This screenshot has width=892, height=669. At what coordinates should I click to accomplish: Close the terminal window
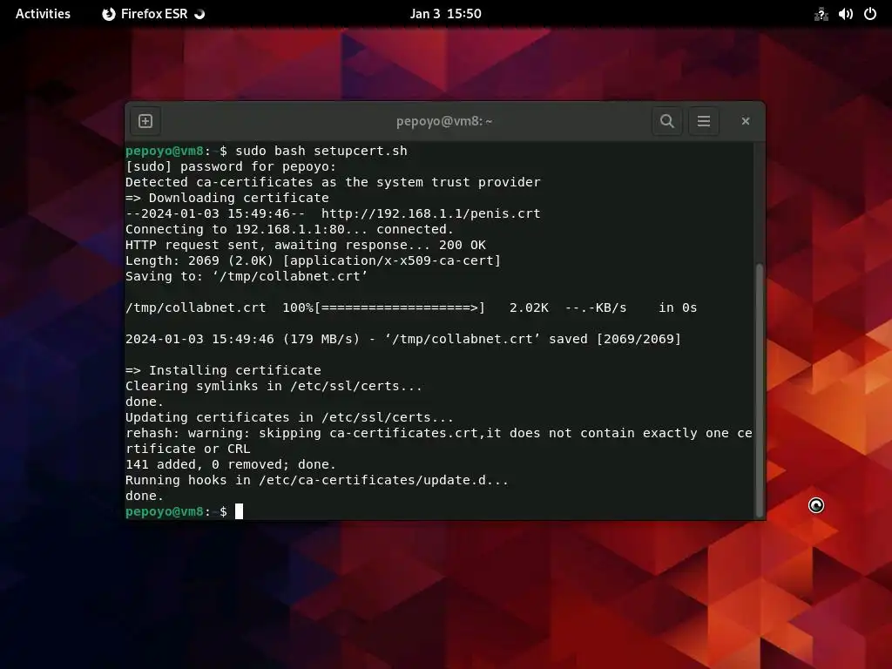[x=746, y=121]
